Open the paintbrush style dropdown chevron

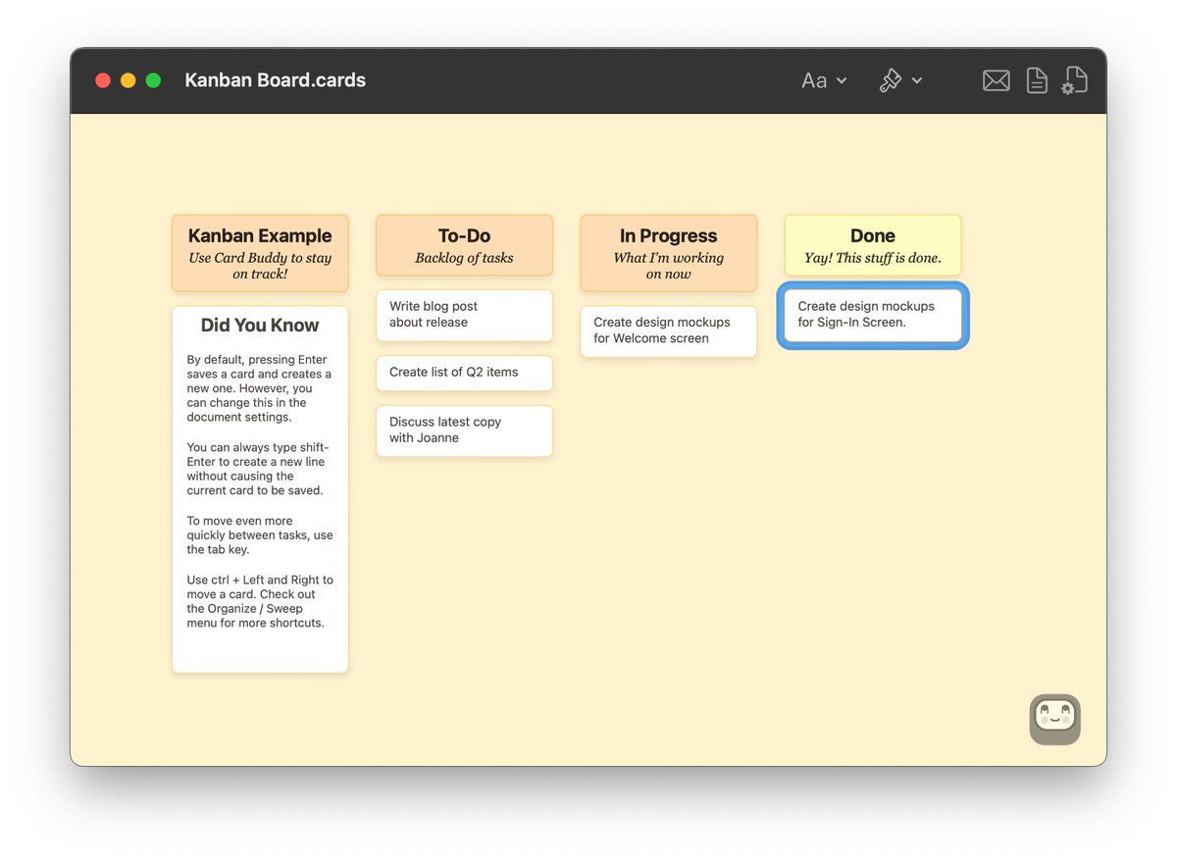point(916,80)
